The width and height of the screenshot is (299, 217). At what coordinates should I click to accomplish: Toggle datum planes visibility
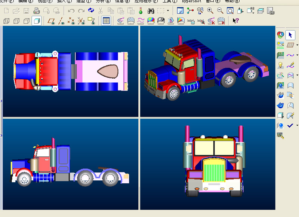pos(51,21)
